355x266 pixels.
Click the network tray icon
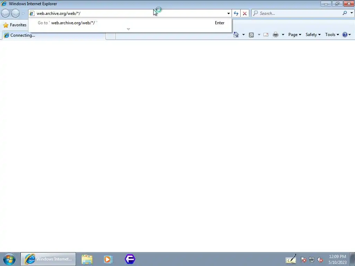click(312, 260)
